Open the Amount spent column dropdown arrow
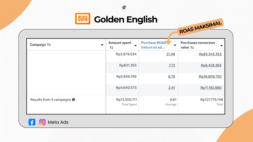This screenshot has width=253, height=142. pos(135,45)
